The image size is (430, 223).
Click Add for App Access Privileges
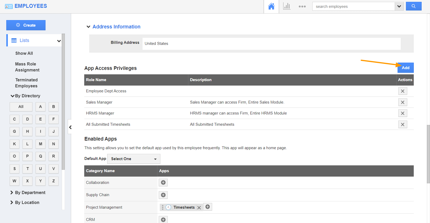405,68
